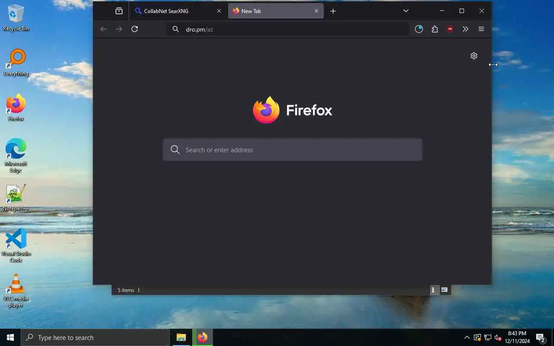Screen dimensions: 554x346
Task: Select the Visual Studio Code desktop shortcut
Action: pos(16,246)
